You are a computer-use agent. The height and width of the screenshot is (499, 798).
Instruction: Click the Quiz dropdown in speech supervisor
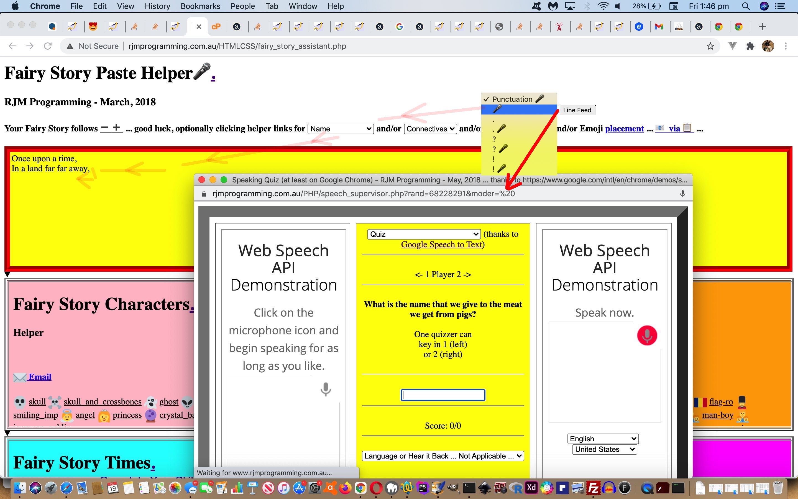click(x=424, y=233)
